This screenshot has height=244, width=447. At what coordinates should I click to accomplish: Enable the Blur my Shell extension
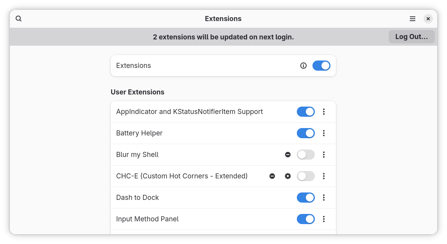(305, 155)
